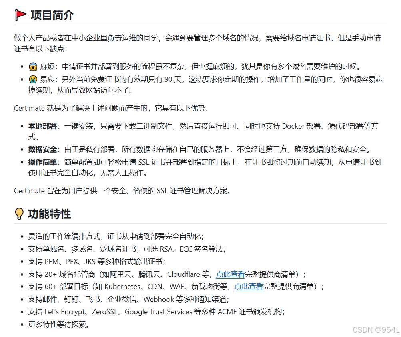
Task: Open 点此查看 link in the 部署目标 line
Action: coord(249,287)
